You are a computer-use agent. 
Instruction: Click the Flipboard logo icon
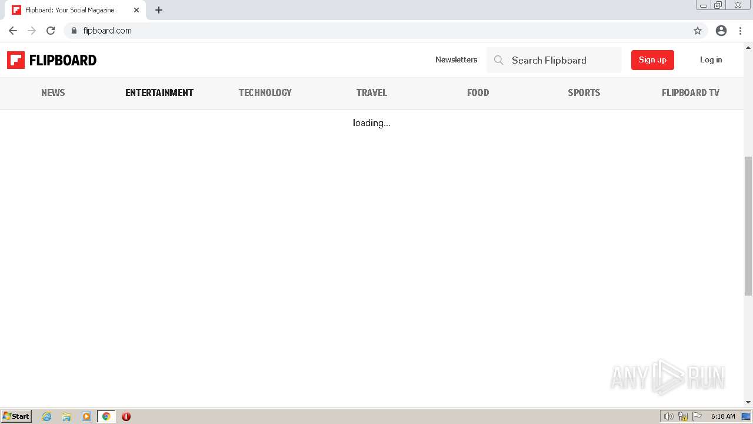point(16,60)
